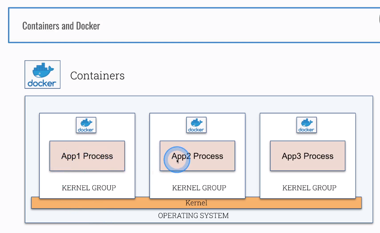Select the App1 Process box
Screen dimensions: 380x233
(x=87, y=156)
